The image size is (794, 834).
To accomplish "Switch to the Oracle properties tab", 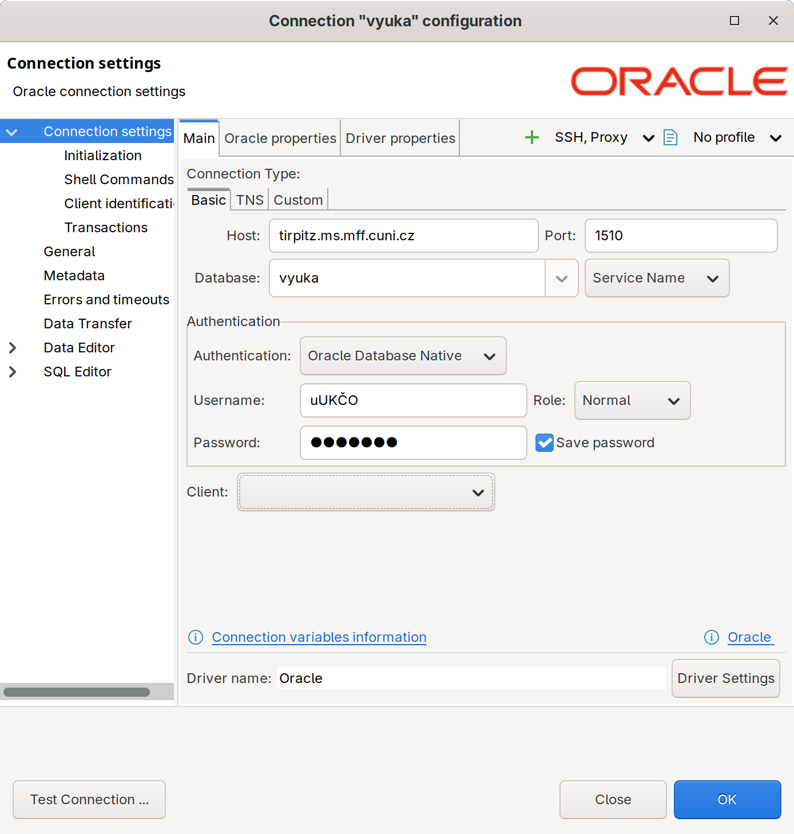I will click(280, 138).
